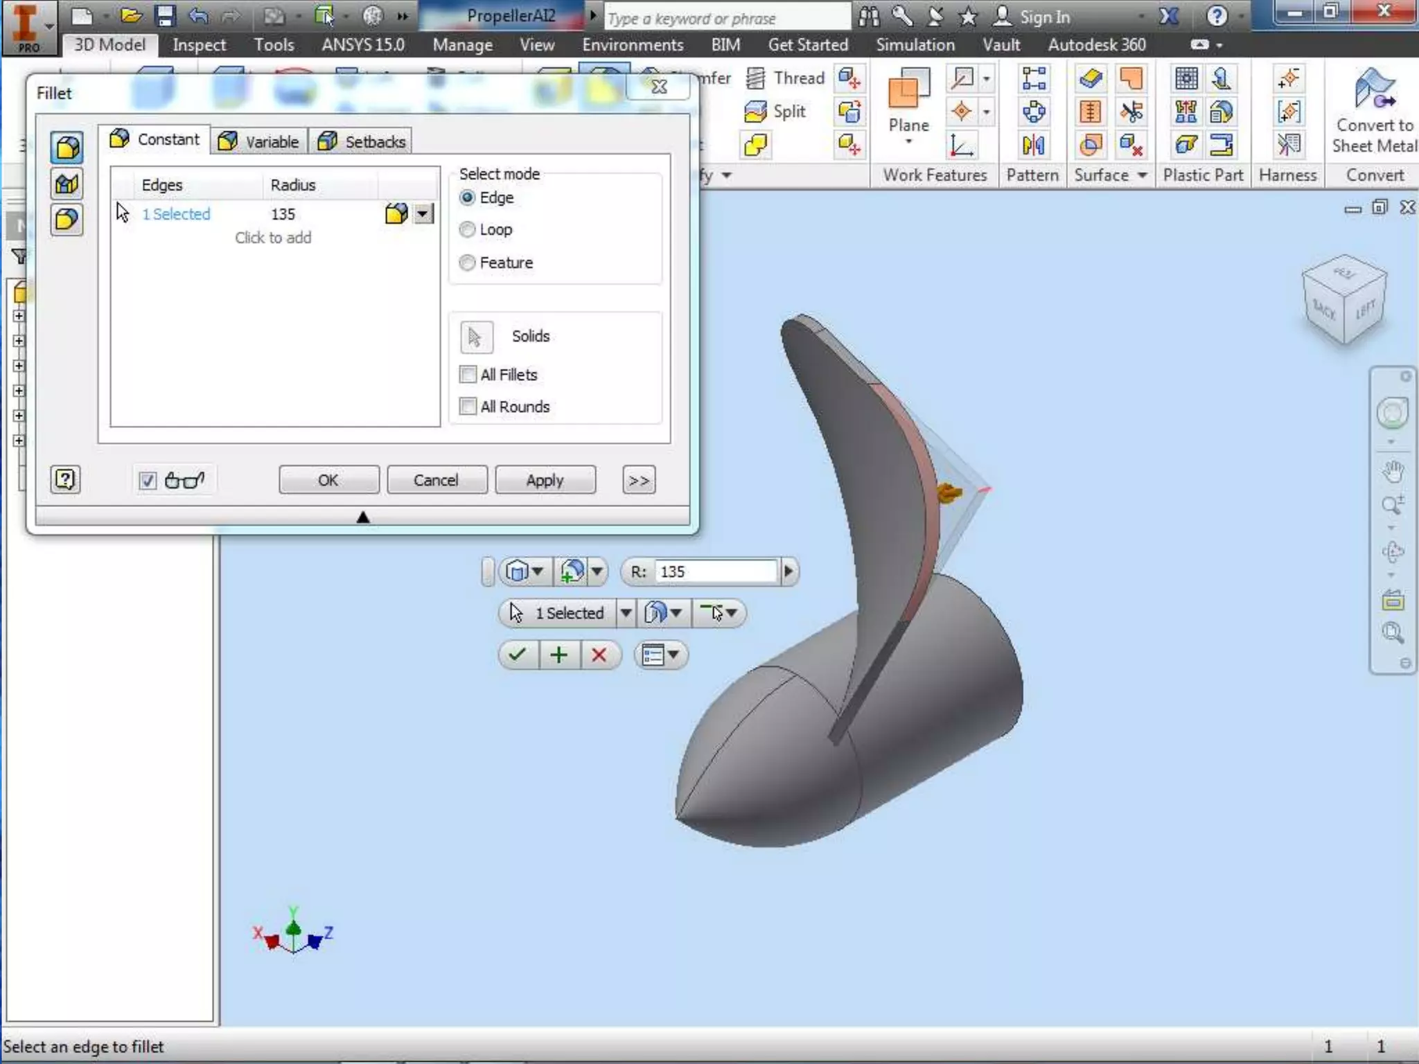The height and width of the screenshot is (1064, 1419).
Task: Click the Pan hand navigation icon
Action: pos(1393,472)
